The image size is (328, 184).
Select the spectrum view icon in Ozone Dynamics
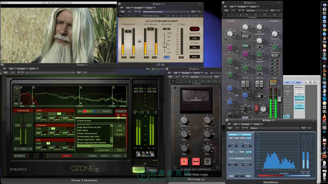point(16,88)
